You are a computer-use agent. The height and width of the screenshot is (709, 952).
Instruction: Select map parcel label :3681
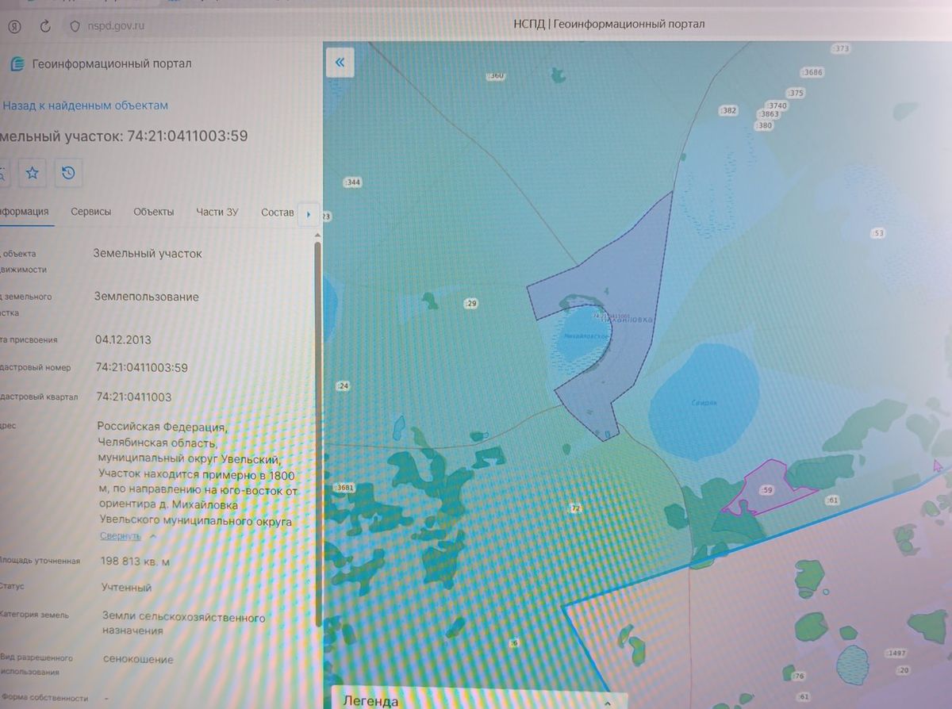pyautogui.click(x=345, y=487)
